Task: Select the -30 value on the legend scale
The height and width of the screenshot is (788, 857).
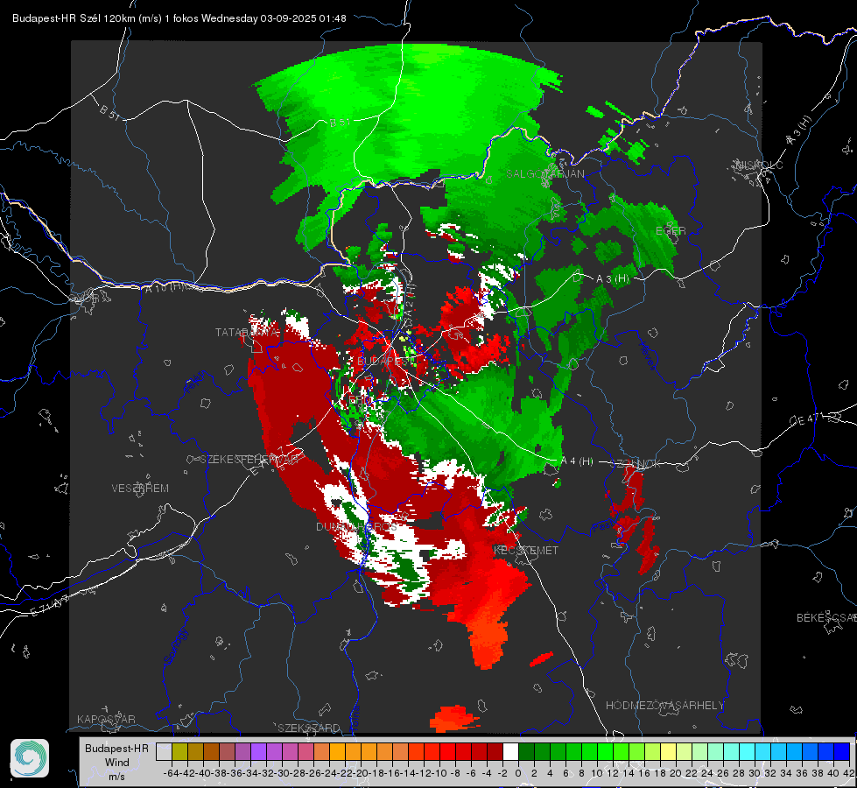Action: (x=282, y=773)
